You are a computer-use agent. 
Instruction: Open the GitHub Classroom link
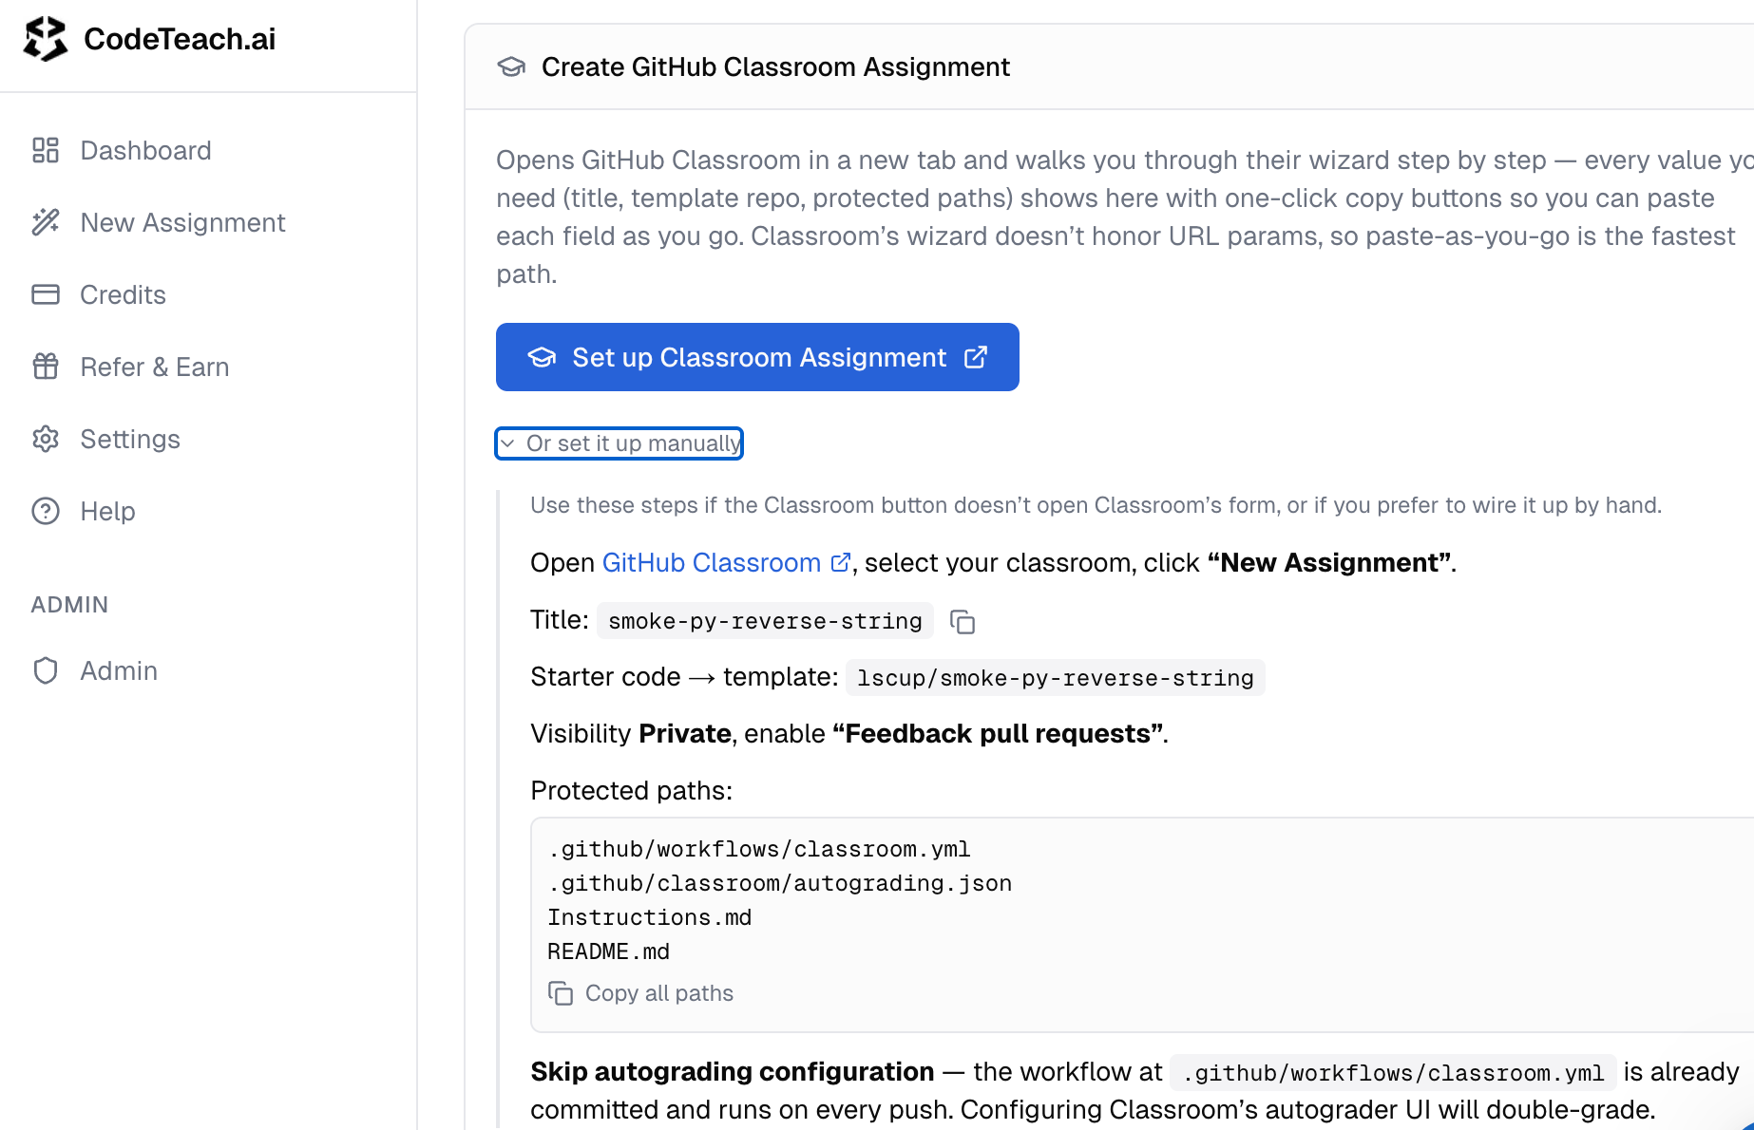(x=726, y=563)
